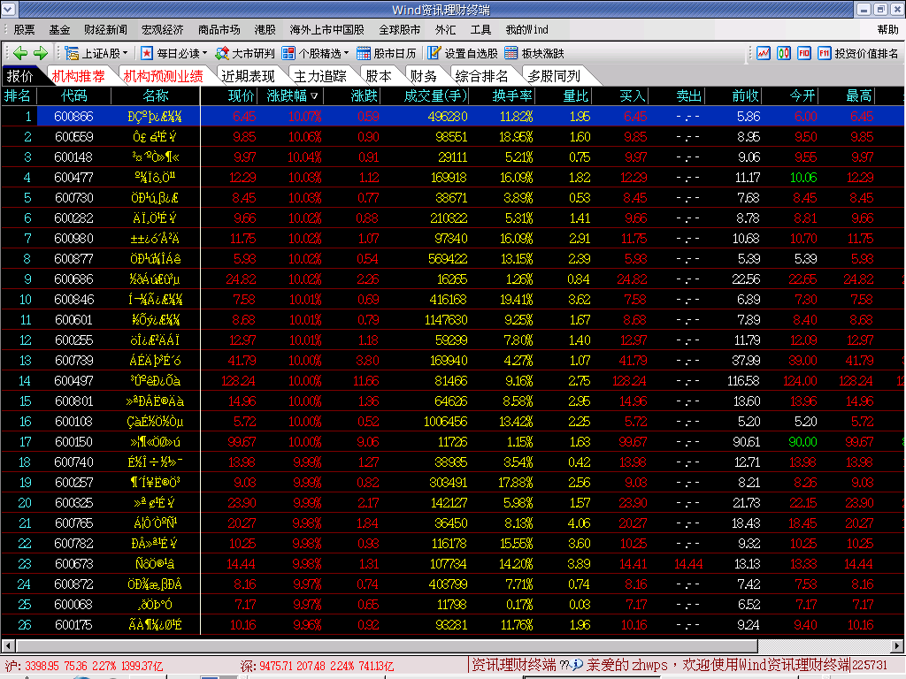Switch to the 机构推荐 tab
Image resolution: width=906 pixels, height=679 pixels.
[x=79, y=76]
